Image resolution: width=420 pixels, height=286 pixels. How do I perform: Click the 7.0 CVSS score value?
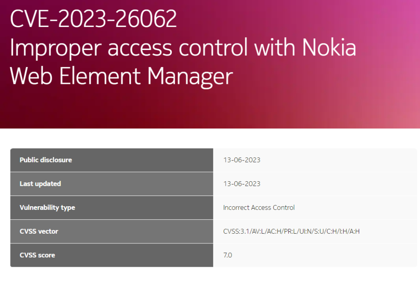[x=228, y=255]
